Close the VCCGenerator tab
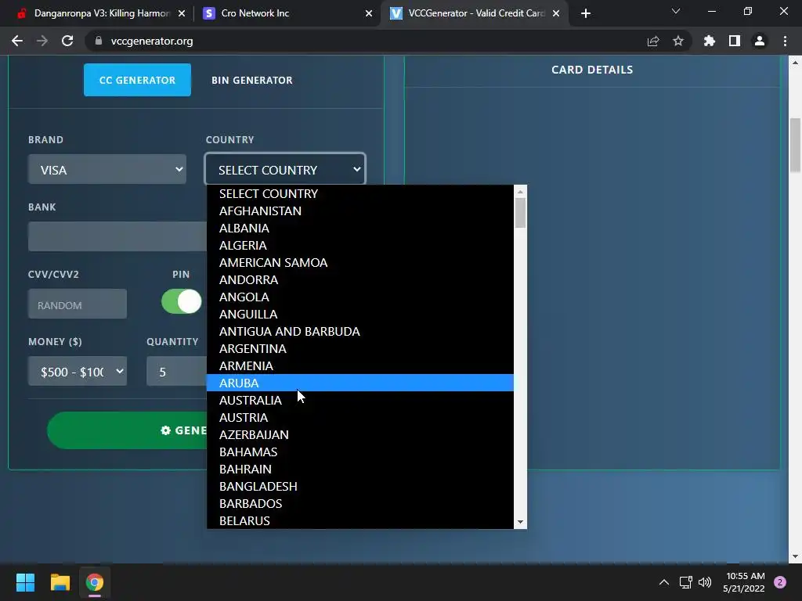 (x=555, y=13)
